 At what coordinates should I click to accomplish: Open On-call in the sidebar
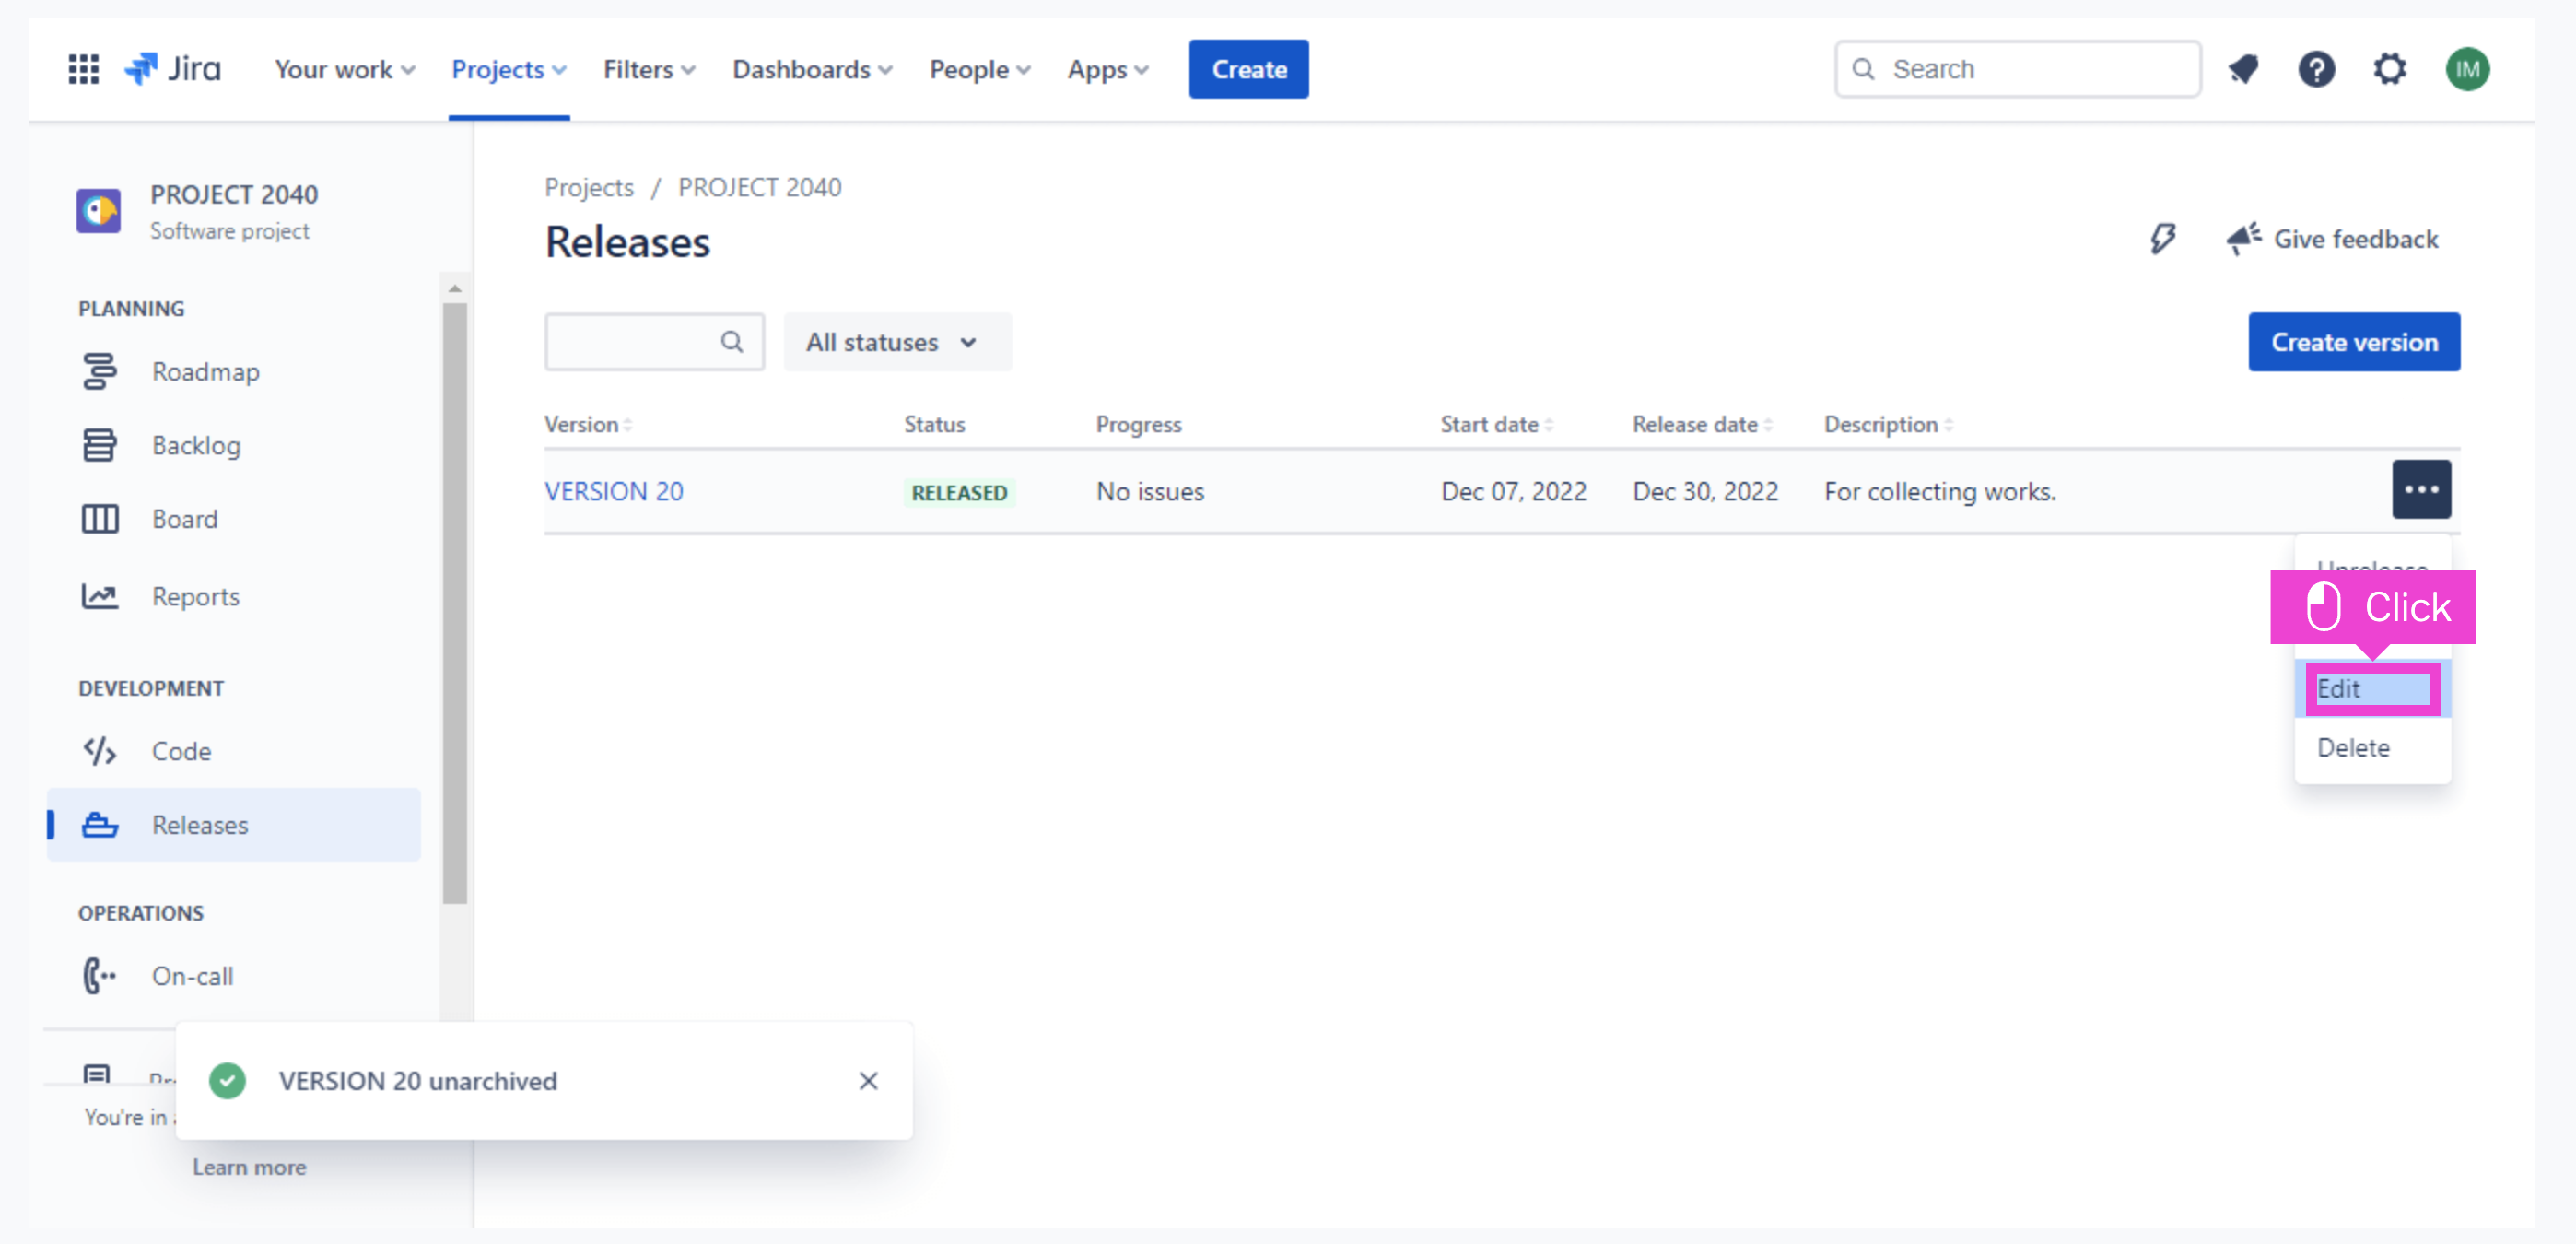coord(234,976)
